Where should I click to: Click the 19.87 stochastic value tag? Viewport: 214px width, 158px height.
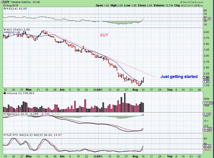(207, 149)
